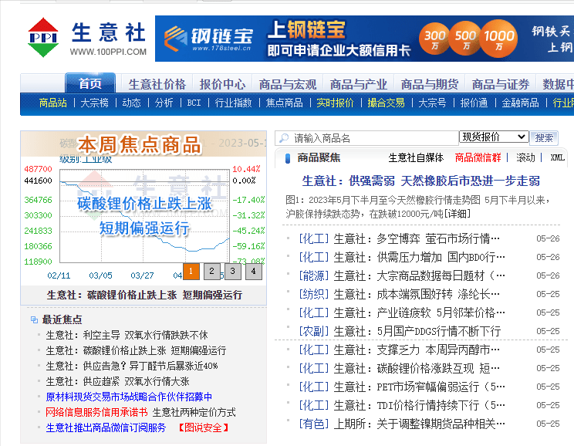Switch to slide 2 of the carousel
This screenshot has width=574, height=446.
211,271
